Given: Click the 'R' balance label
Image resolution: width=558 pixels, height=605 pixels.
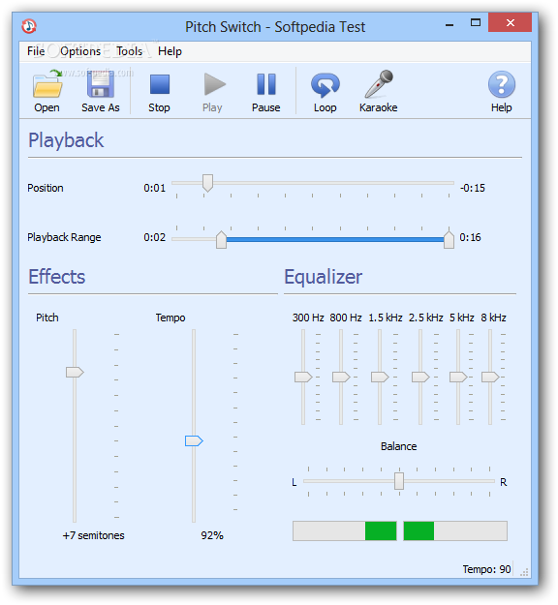Looking at the screenshot, I should pos(503,482).
